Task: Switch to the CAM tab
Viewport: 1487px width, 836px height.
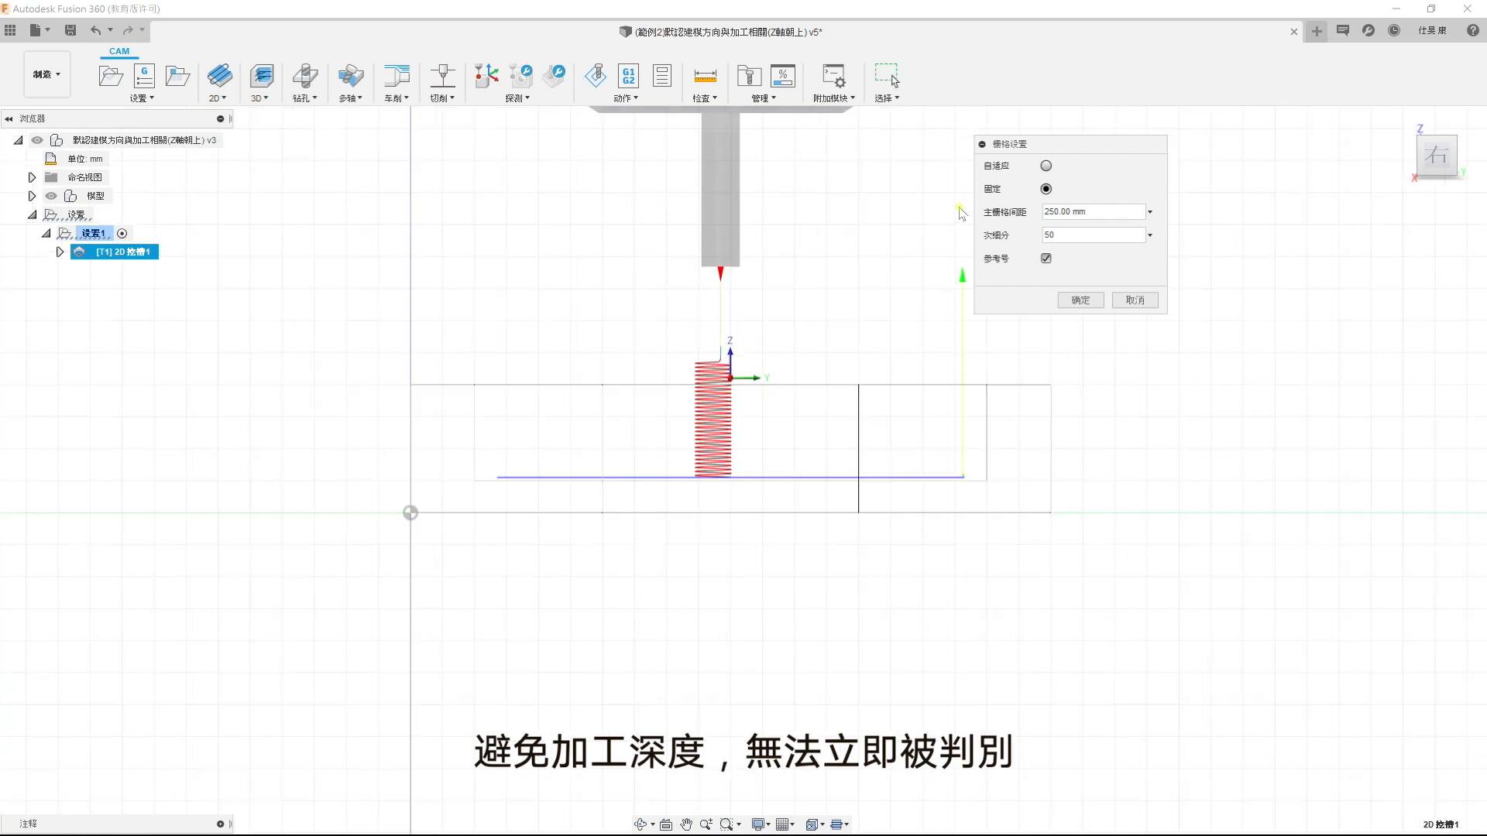Action: pos(119,51)
